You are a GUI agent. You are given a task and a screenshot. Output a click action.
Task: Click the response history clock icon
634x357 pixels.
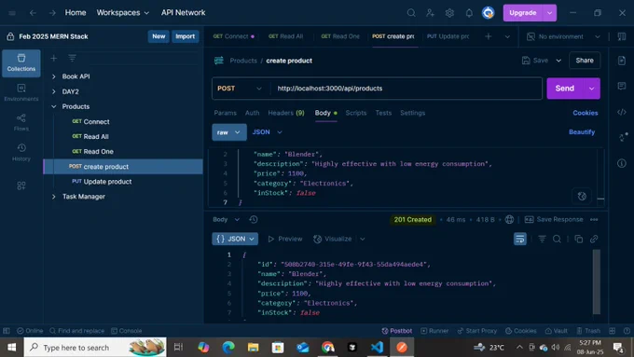pos(254,220)
